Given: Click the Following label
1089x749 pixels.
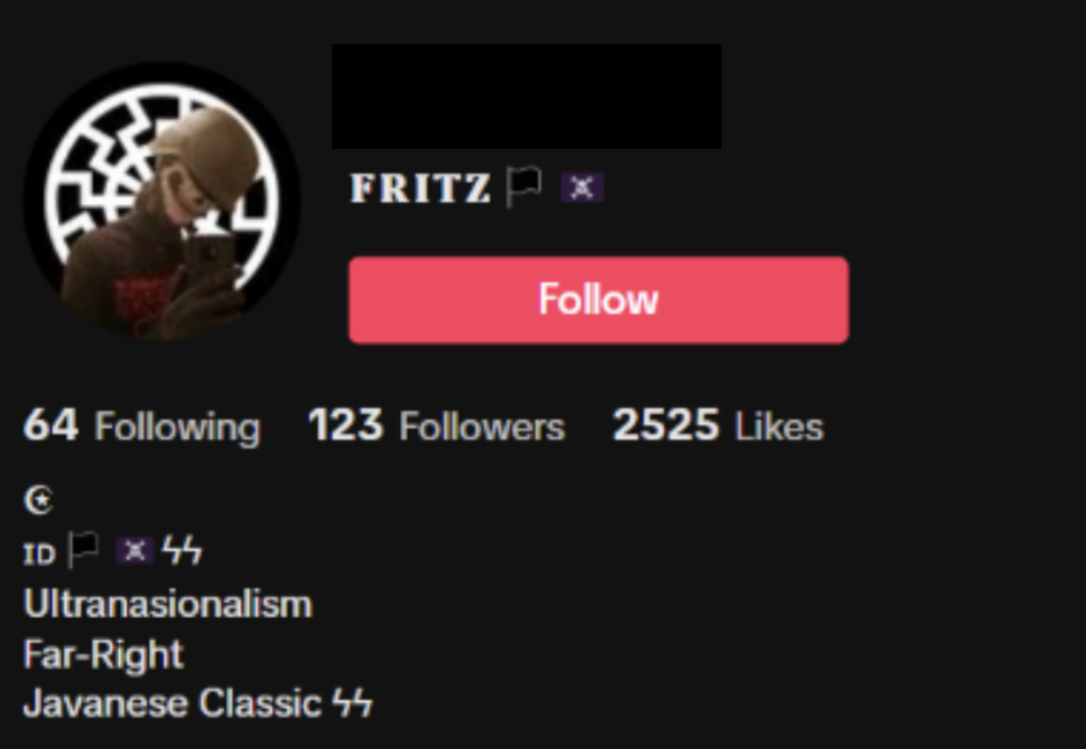Looking at the screenshot, I should pyautogui.click(x=178, y=427).
